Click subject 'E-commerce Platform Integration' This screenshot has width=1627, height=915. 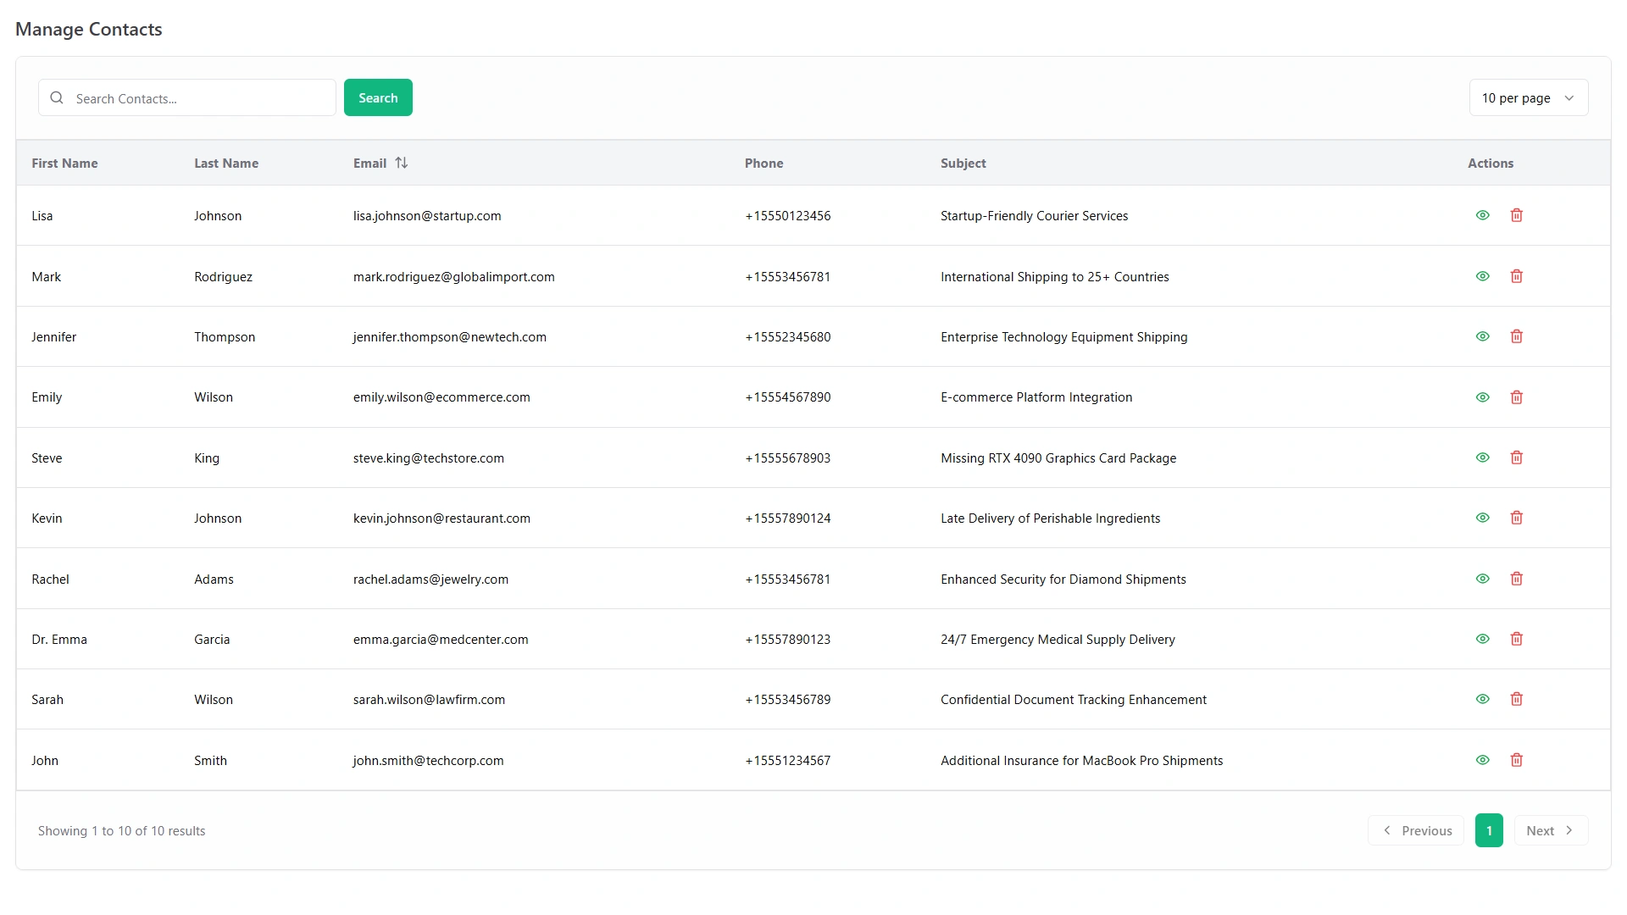point(1036,397)
